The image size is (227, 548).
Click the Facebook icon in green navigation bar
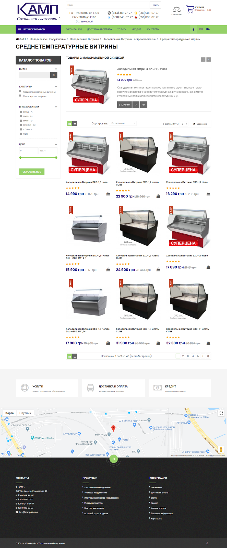tap(193, 29)
